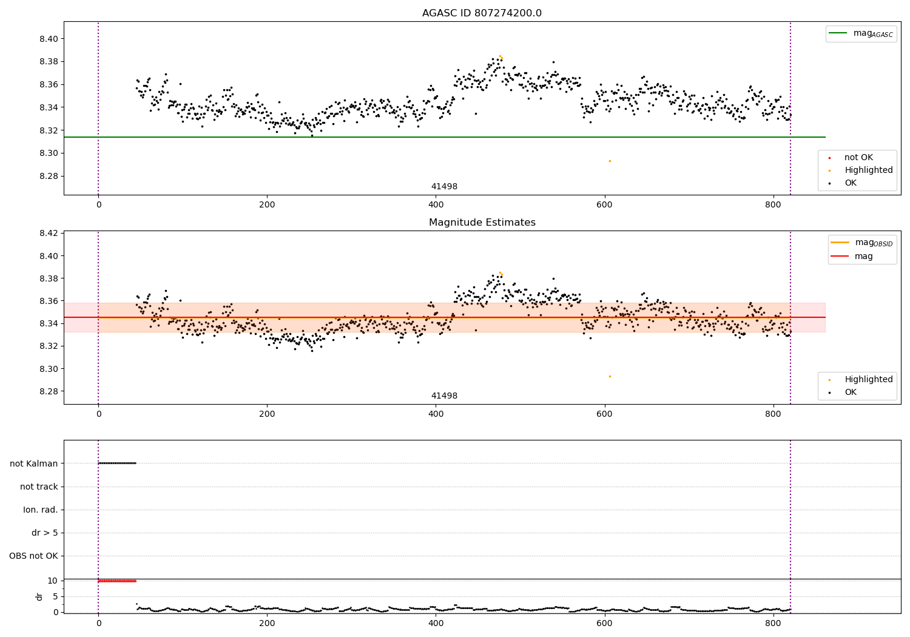Screen dimensions: 910x637
Task: Click the orange outlier point near 8.29 in top plot
Action: [x=610, y=161]
